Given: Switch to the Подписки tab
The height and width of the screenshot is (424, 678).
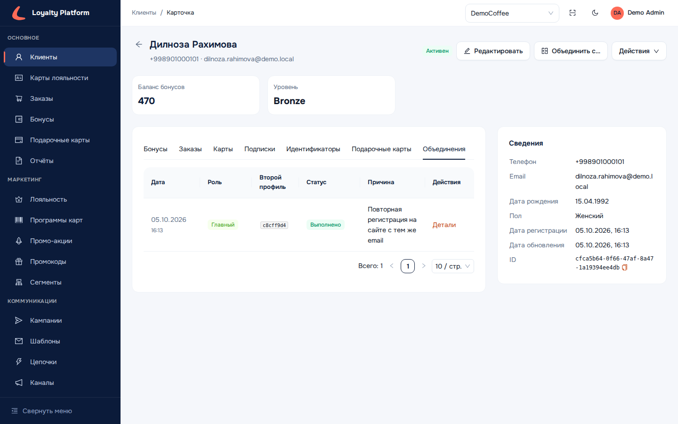Looking at the screenshot, I should point(259,149).
